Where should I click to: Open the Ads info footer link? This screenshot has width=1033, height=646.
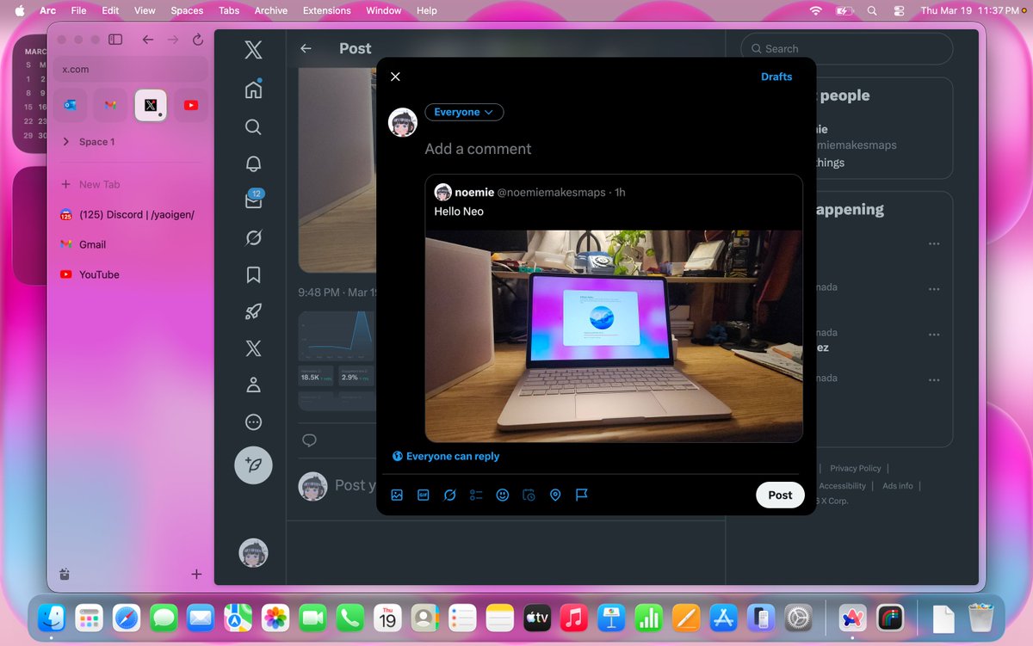(898, 486)
